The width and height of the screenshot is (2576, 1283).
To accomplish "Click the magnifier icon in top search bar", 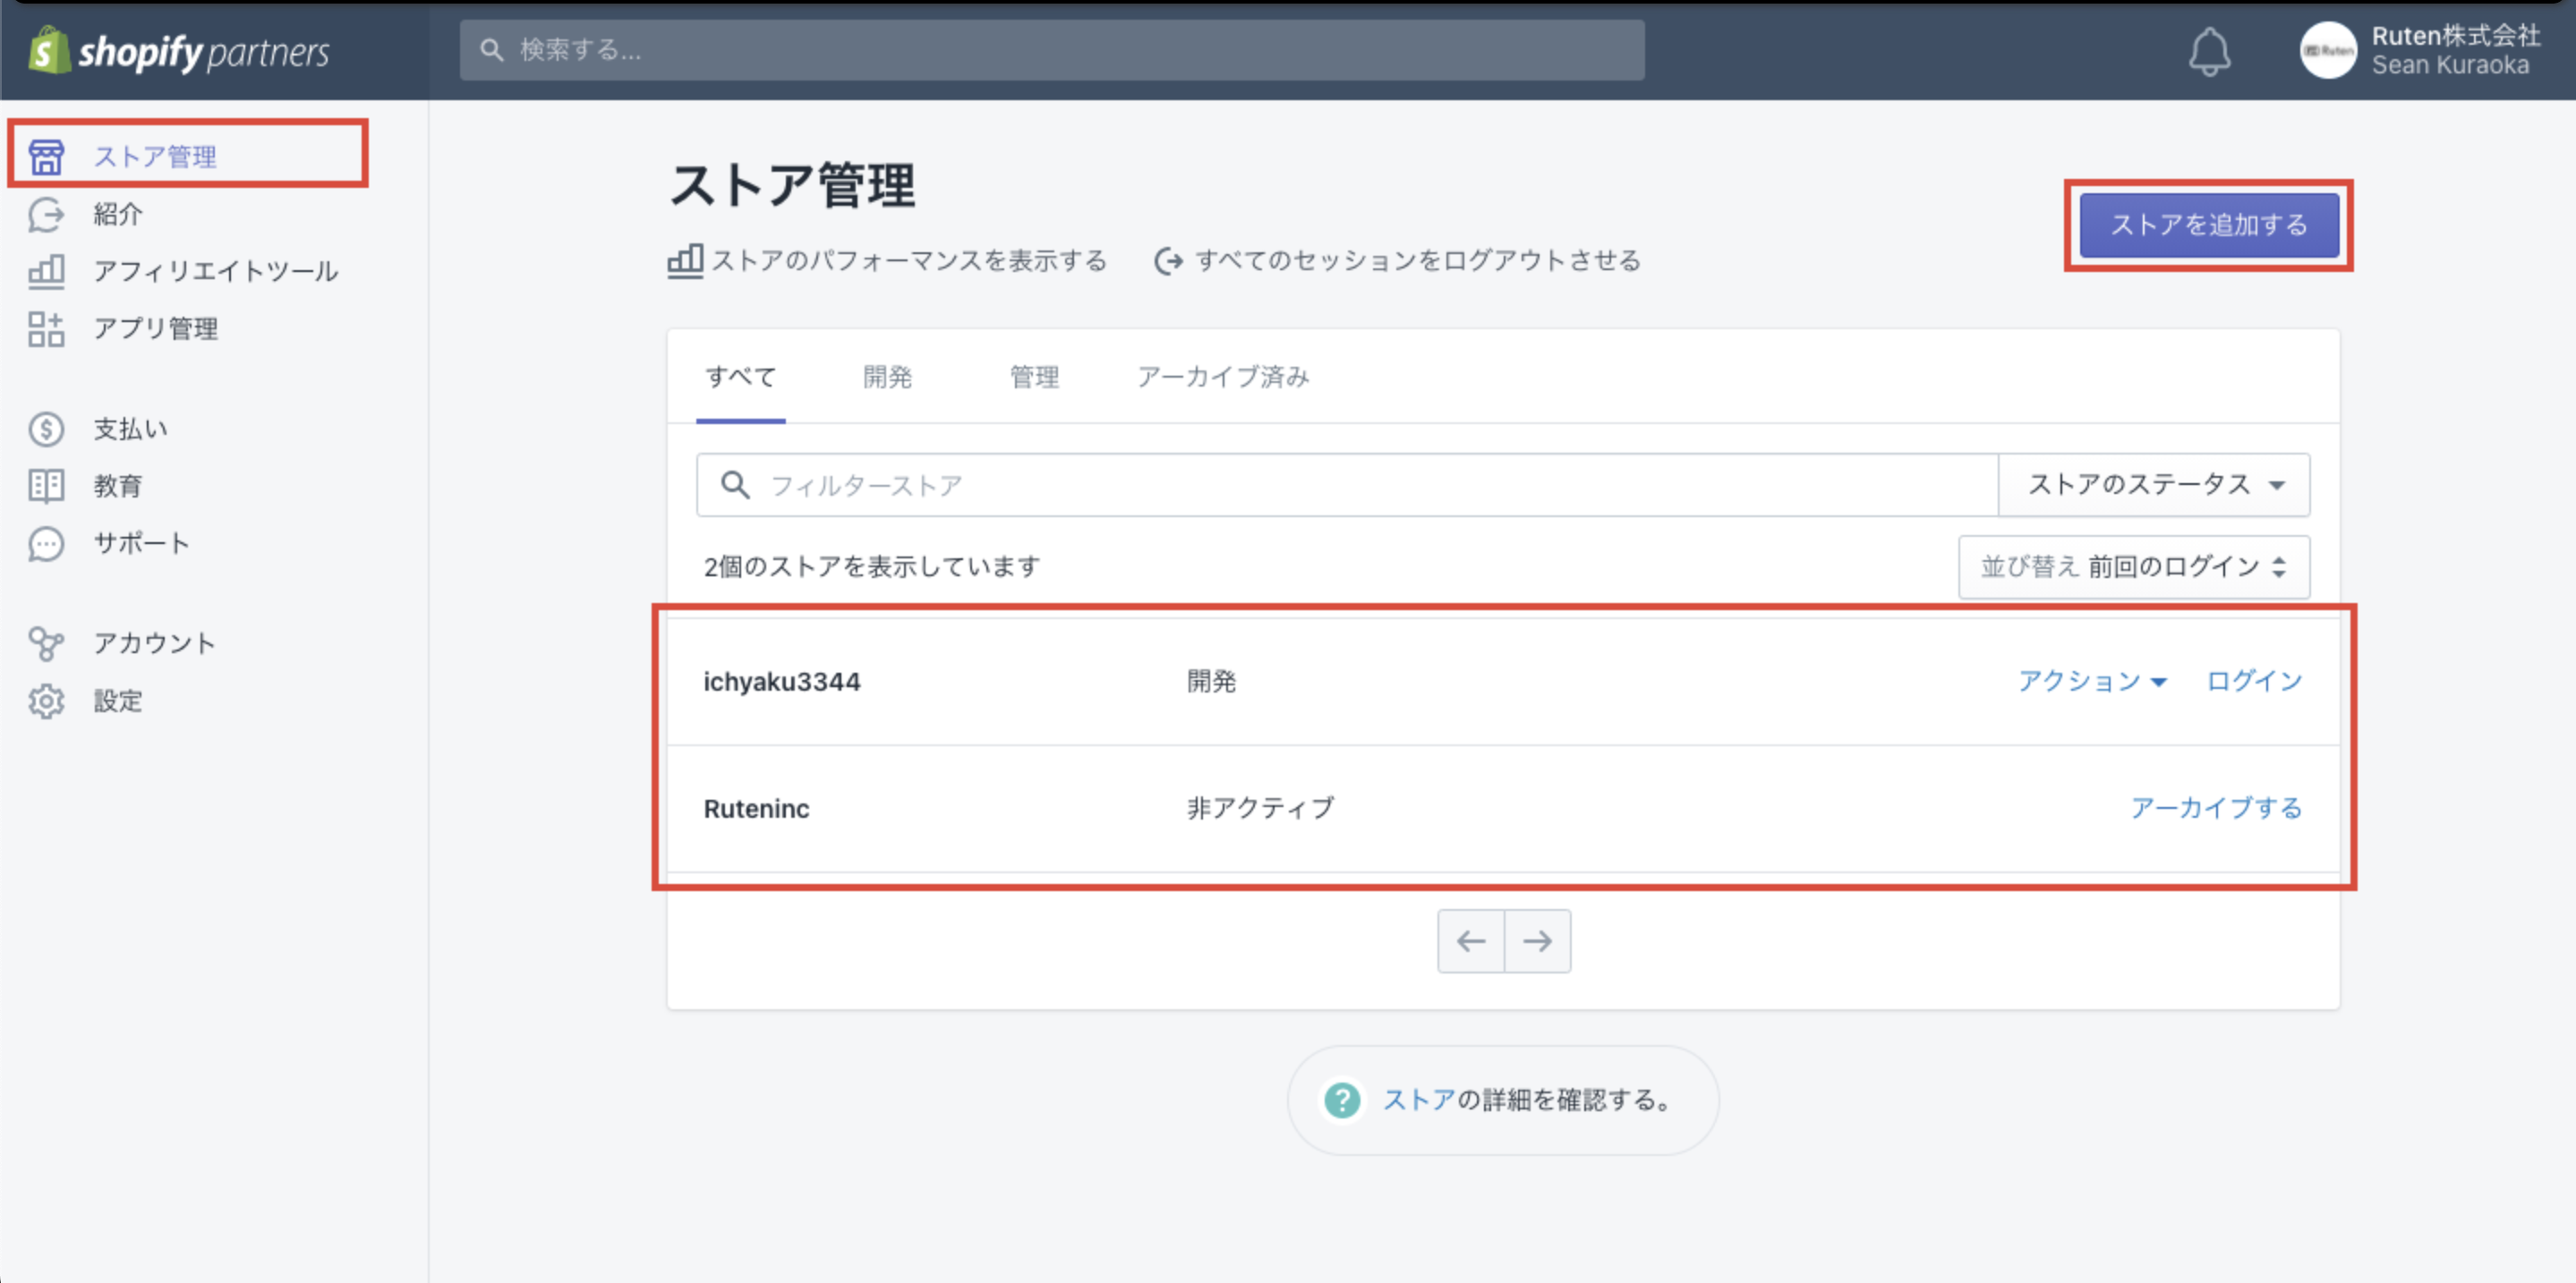I will tap(491, 49).
